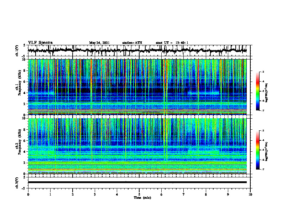Click time axis tick label "1"
Screen dimensions: 282x218
(50, 194)
